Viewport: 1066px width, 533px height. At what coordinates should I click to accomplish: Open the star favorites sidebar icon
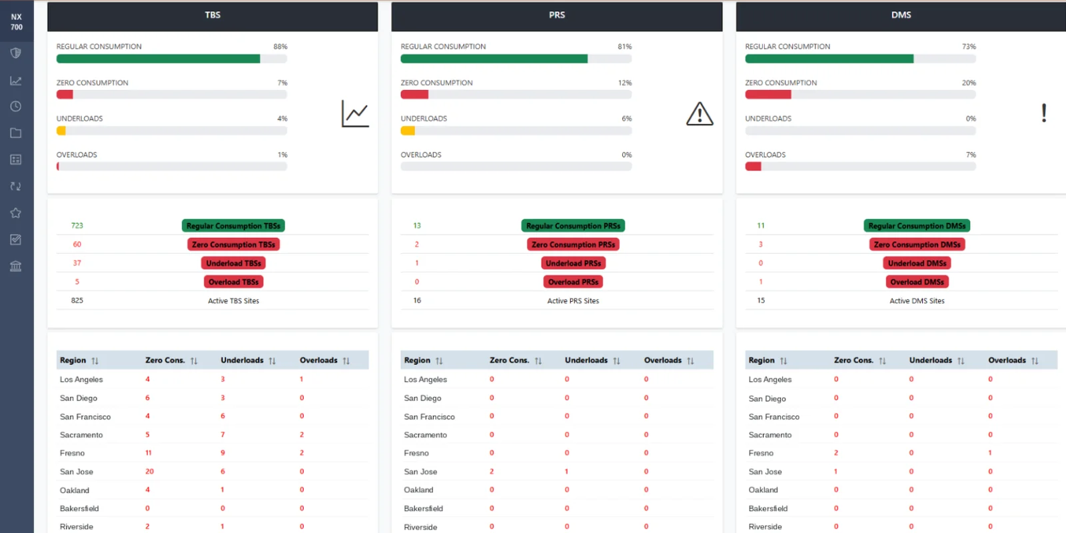pos(16,213)
